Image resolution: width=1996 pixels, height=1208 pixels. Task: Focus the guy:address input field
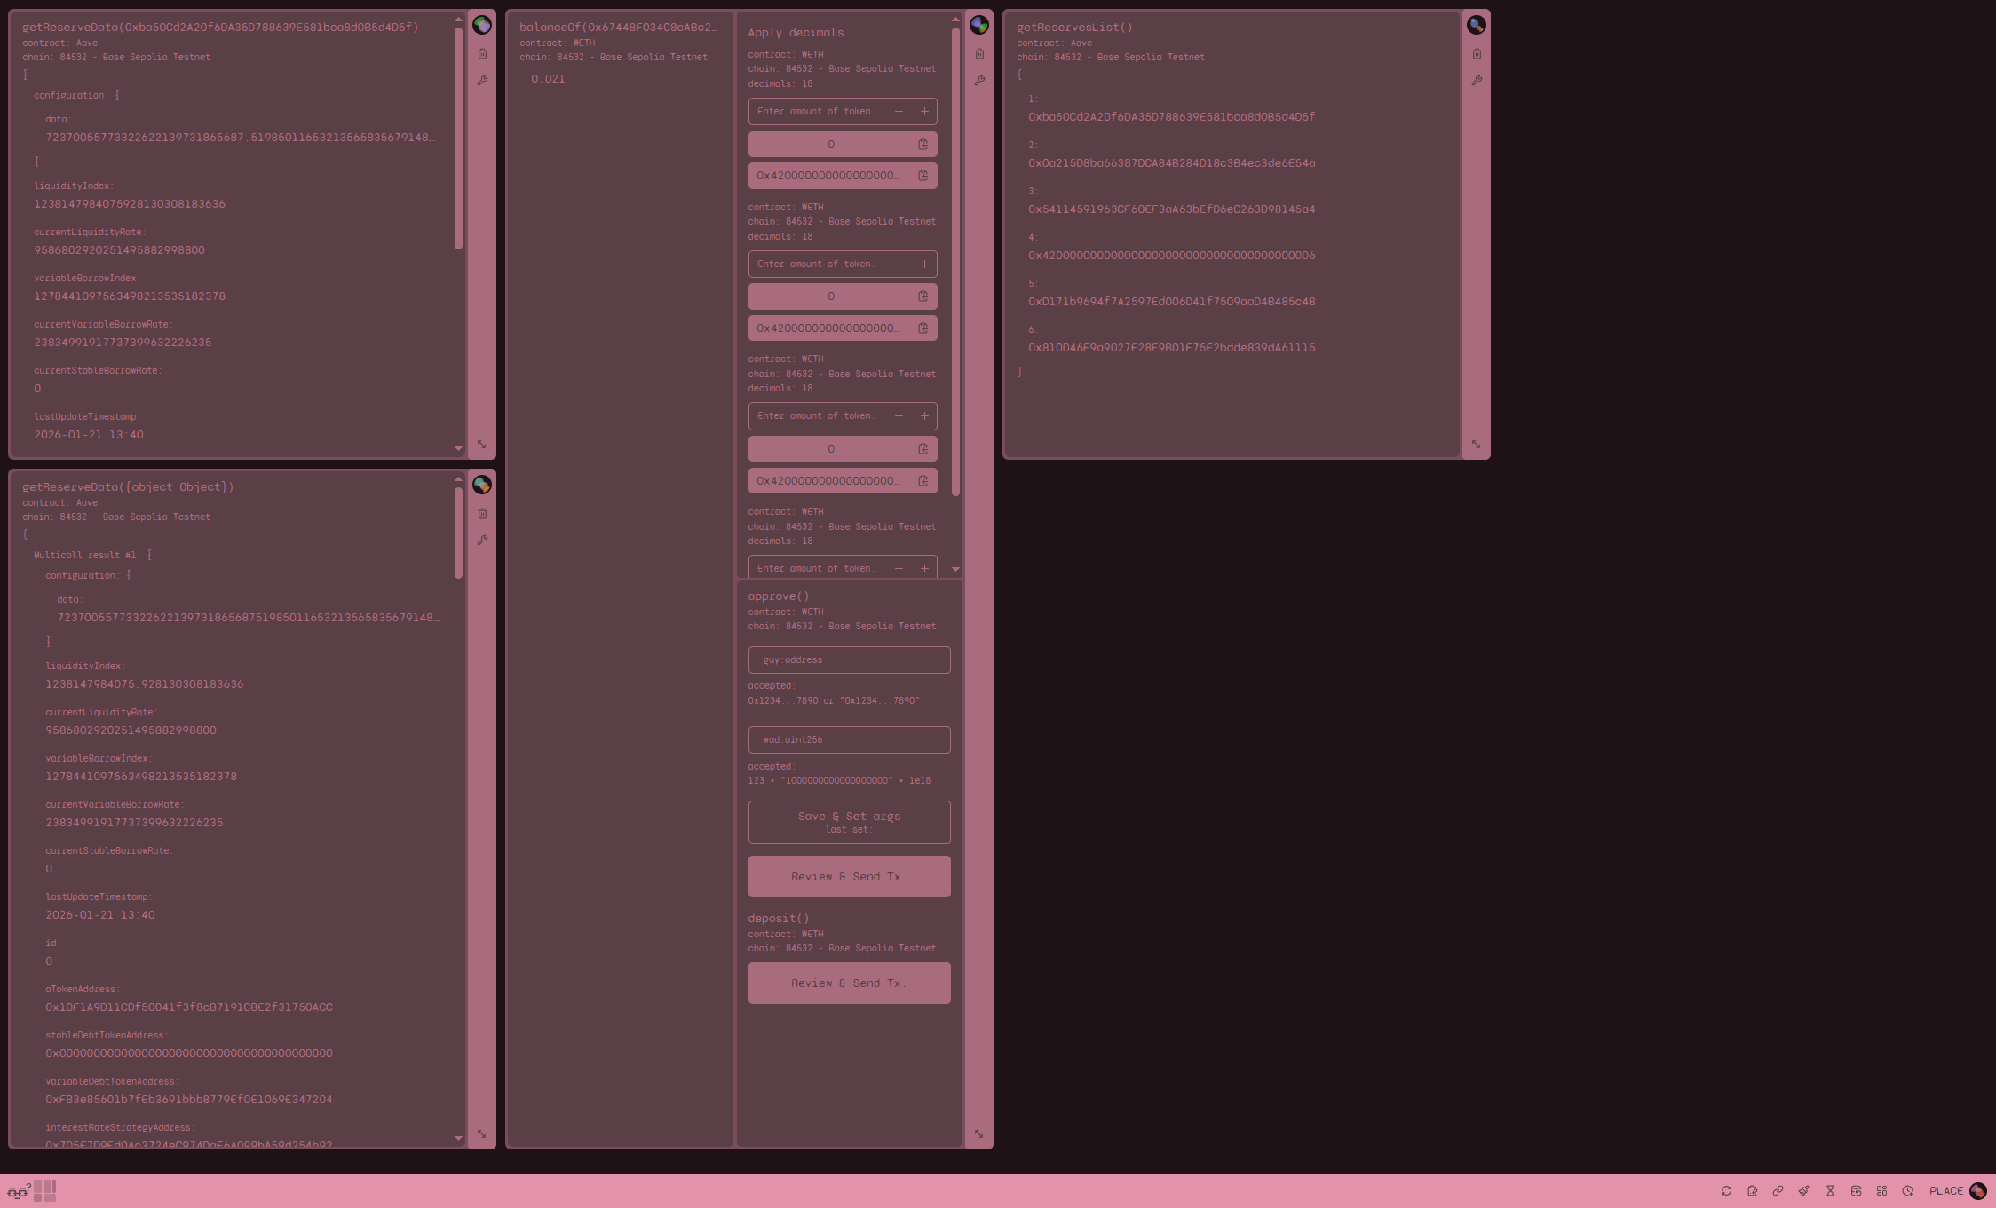click(849, 659)
